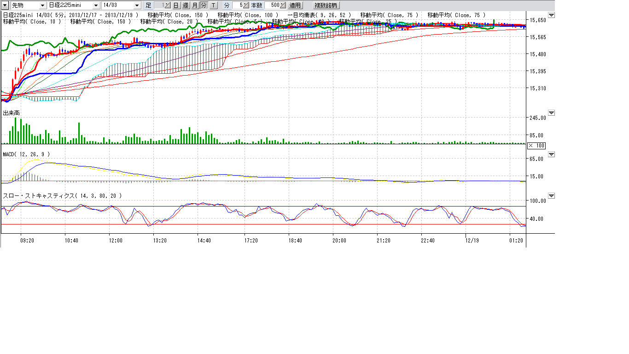Open the MACD panel menu arrow
The image size is (629, 354).
[552, 154]
